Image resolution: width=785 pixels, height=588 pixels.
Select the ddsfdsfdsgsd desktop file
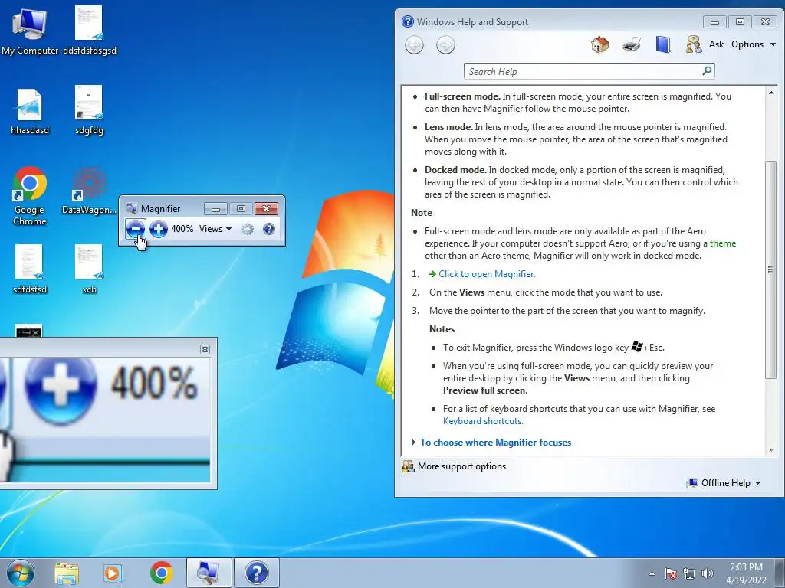coord(89,31)
